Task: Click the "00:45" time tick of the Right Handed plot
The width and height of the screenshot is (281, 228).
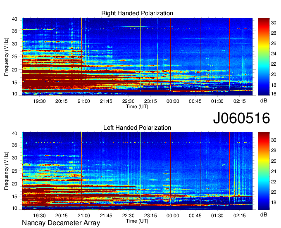Action: (x=195, y=101)
